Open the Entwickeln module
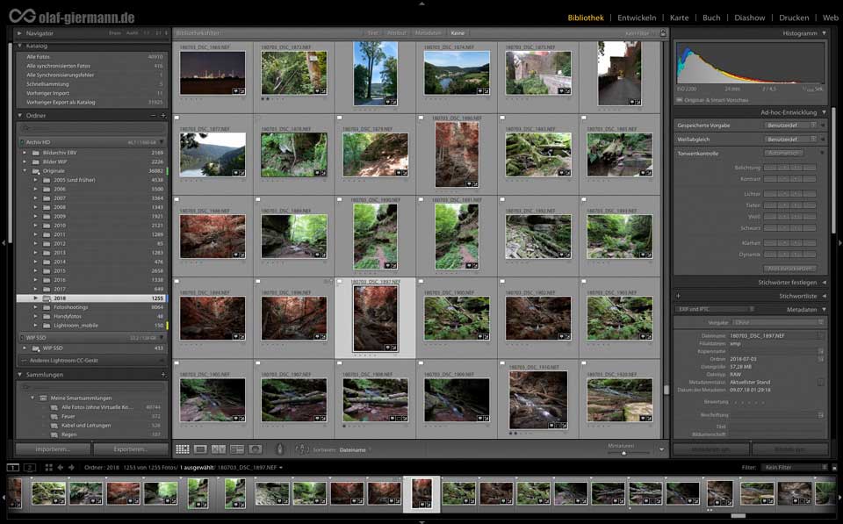Screen dimensions: 843x524 pyautogui.click(x=636, y=18)
